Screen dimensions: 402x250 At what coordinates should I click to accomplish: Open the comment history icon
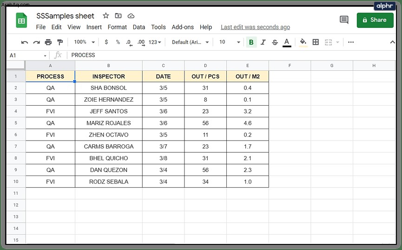coord(344,20)
